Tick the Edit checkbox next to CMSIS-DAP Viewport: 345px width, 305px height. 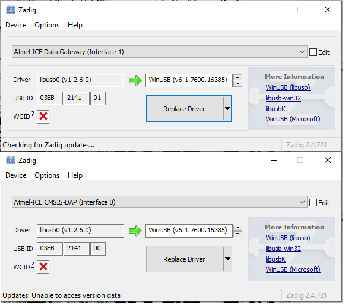313,203
